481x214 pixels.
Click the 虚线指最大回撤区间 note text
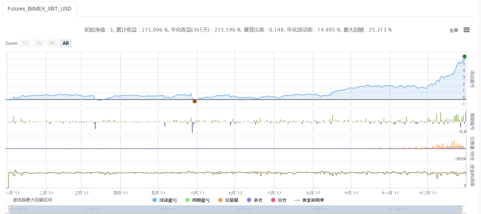click(x=32, y=200)
